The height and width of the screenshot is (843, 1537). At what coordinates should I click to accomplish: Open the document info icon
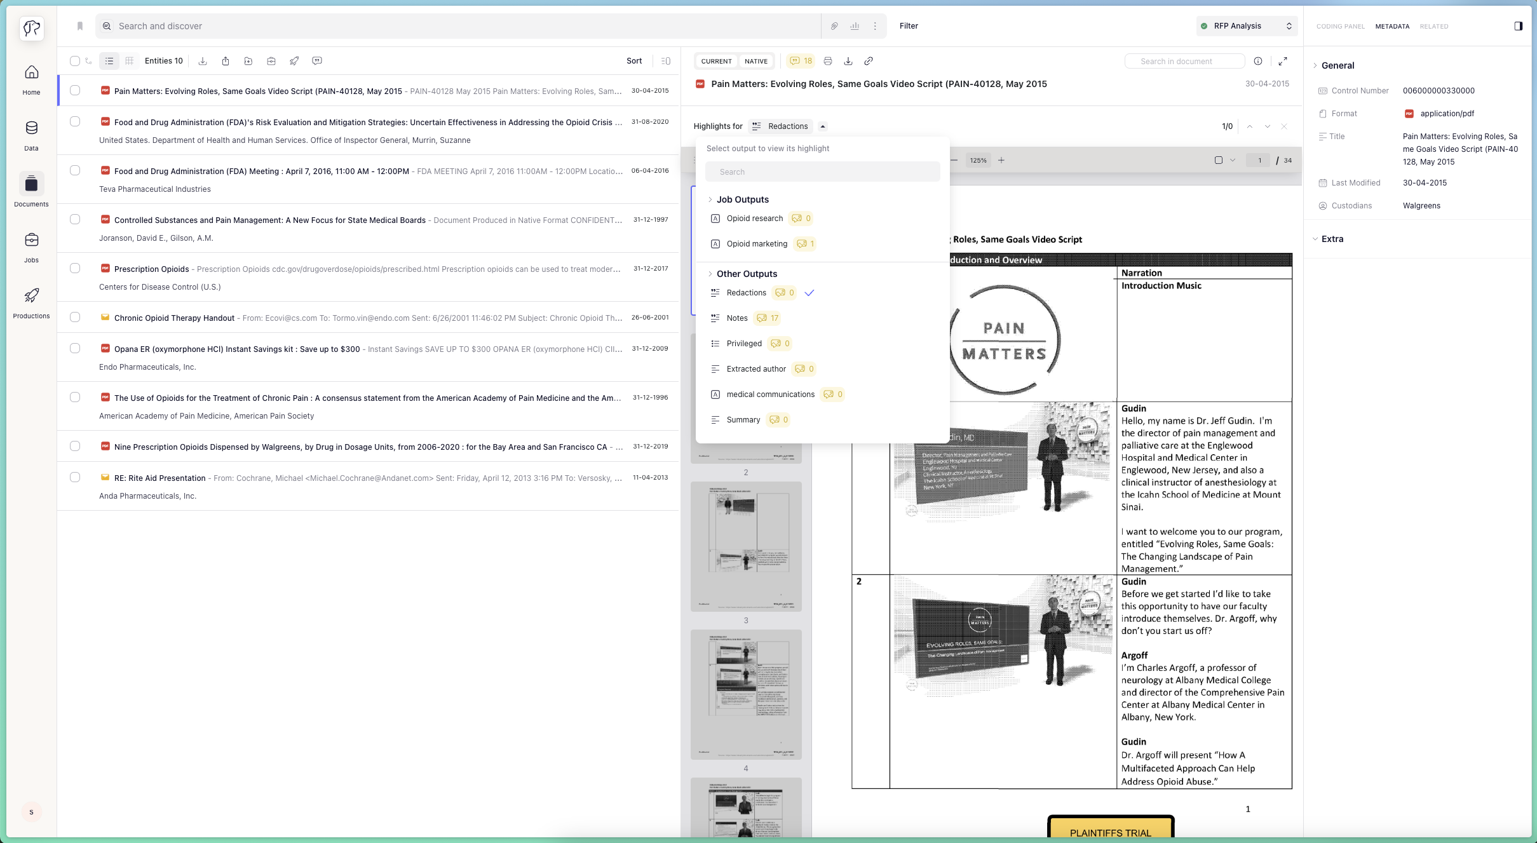tap(1257, 61)
